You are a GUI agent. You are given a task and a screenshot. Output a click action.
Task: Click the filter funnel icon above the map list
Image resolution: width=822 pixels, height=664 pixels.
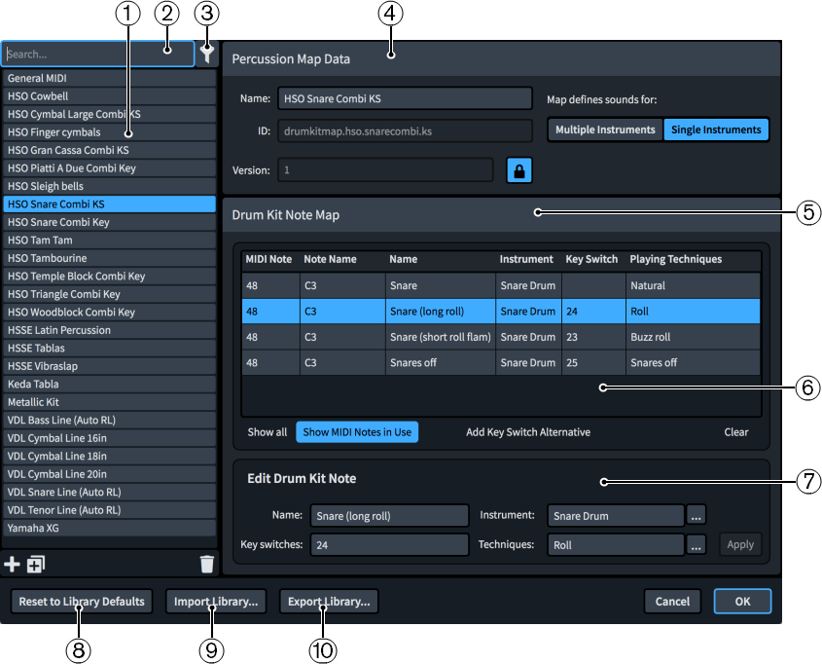point(207,54)
